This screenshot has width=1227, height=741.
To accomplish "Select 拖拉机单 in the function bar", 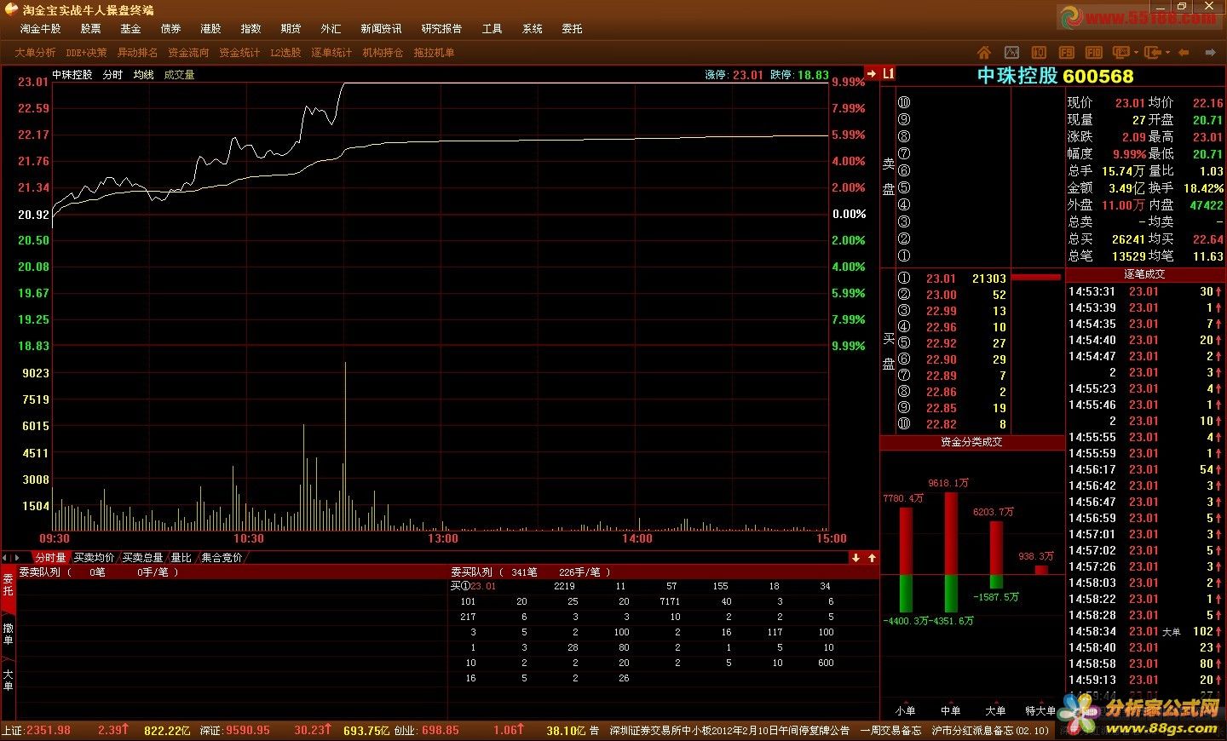I will click(435, 53).
